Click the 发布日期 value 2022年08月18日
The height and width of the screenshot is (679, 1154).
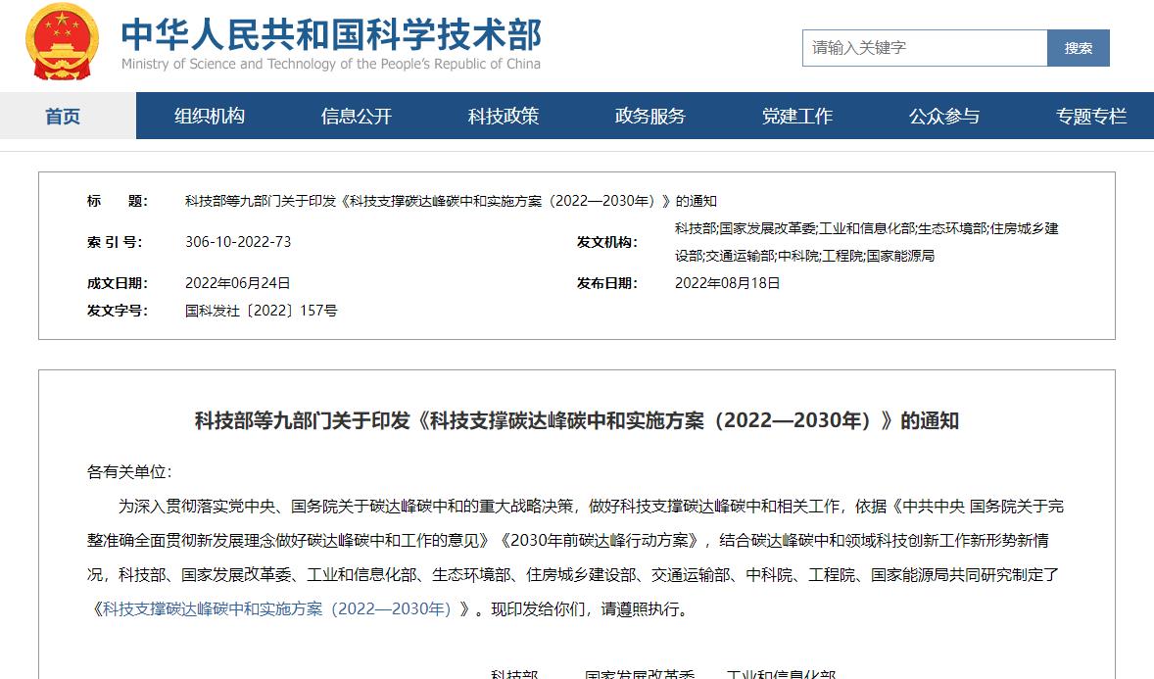728,283
